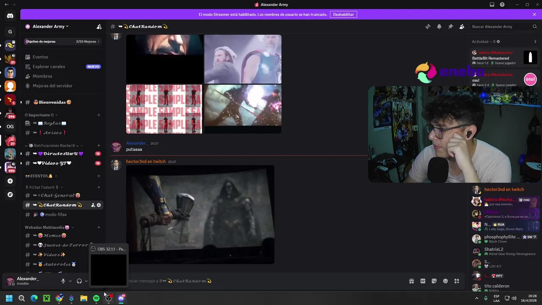The image size is (542, 305).
Task: Open the SAMPLE pattern image thumbnail
Action: tap(164, 109)
